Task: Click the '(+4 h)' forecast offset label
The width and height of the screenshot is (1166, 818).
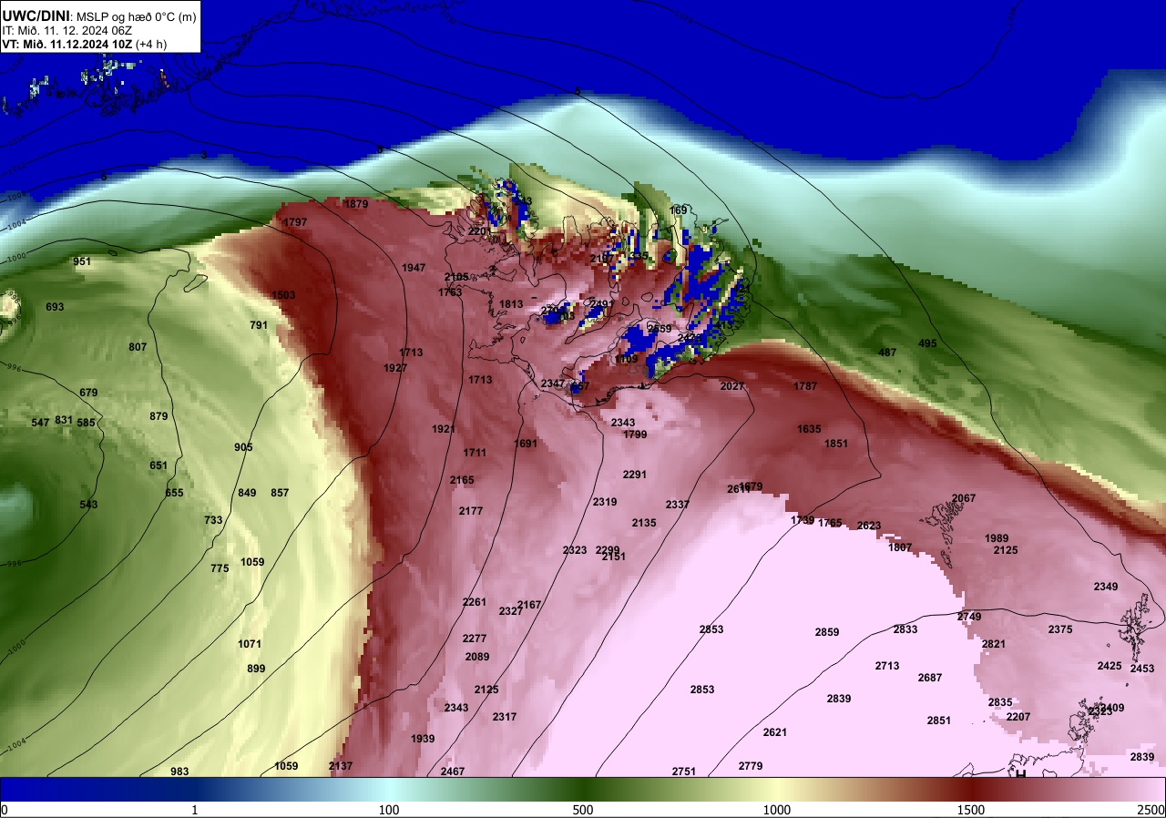Action: coord(152,44)
